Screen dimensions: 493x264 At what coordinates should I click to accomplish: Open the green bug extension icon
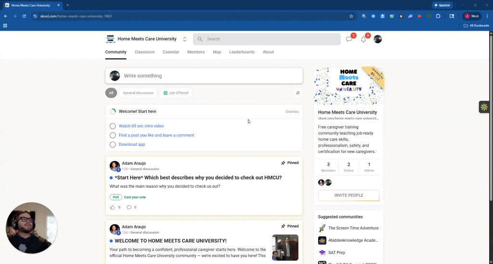[x=429, y=16]
